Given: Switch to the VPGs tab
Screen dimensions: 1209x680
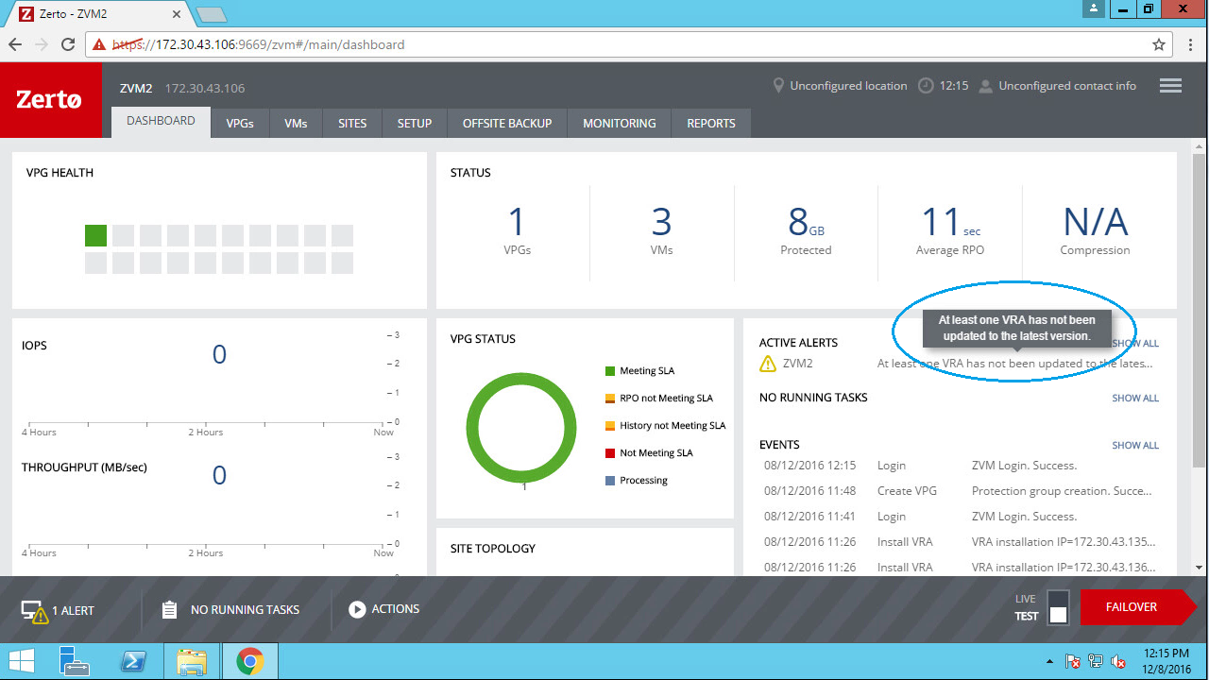Looking at the screenshot, I should point(240,124).
